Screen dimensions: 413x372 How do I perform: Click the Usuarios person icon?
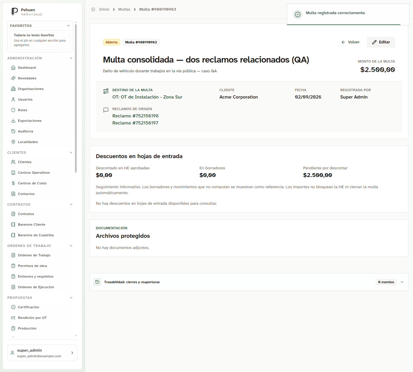click(x=13, y=99)
